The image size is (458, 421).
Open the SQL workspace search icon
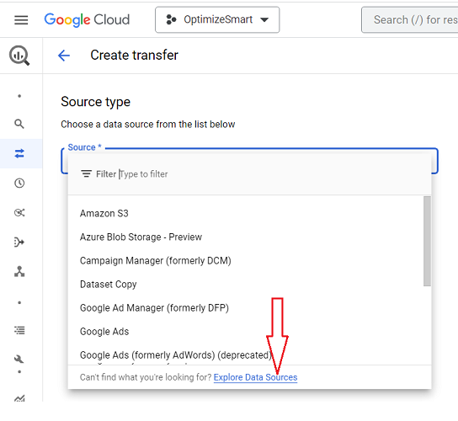pos(19,124)
